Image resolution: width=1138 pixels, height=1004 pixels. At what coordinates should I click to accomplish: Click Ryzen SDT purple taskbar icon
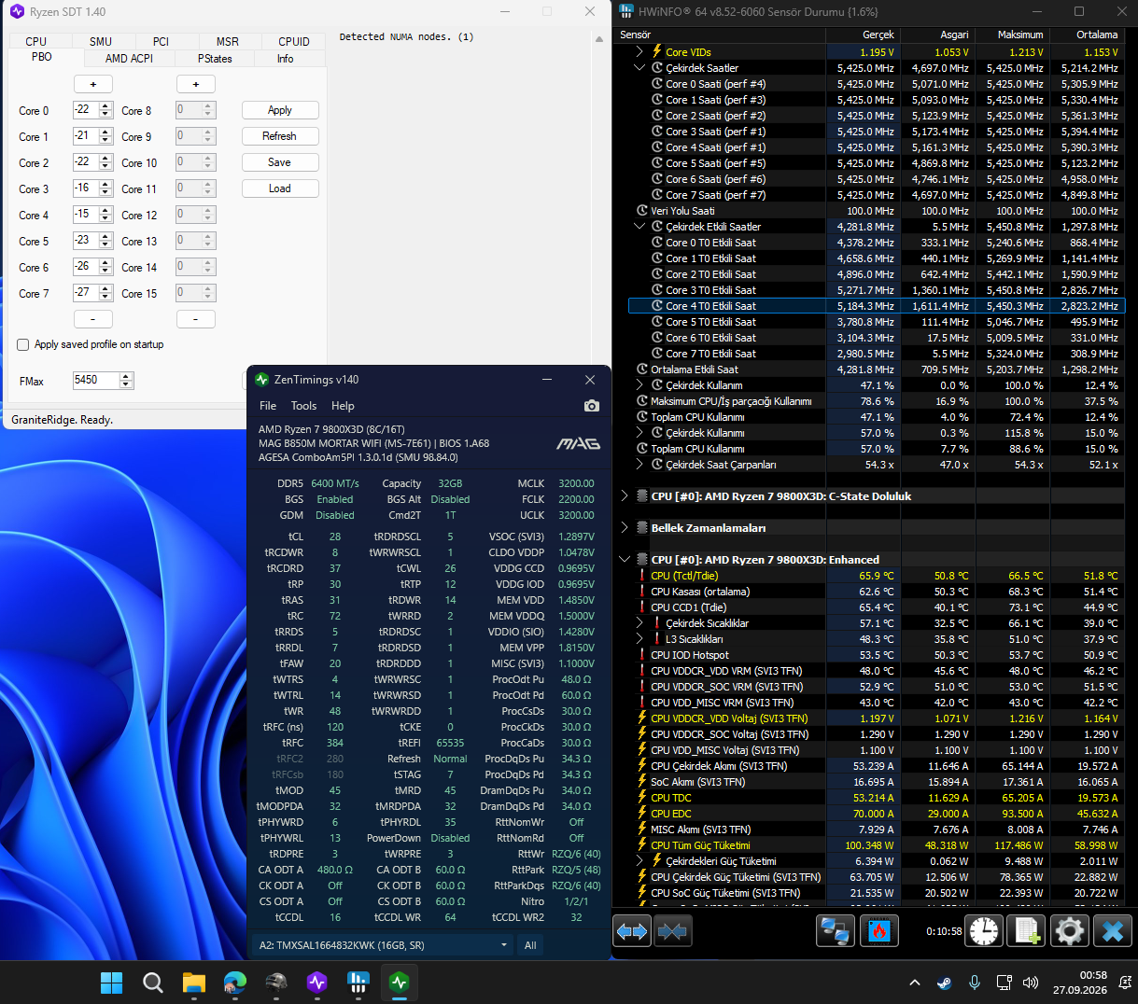[x=316, y=982]
